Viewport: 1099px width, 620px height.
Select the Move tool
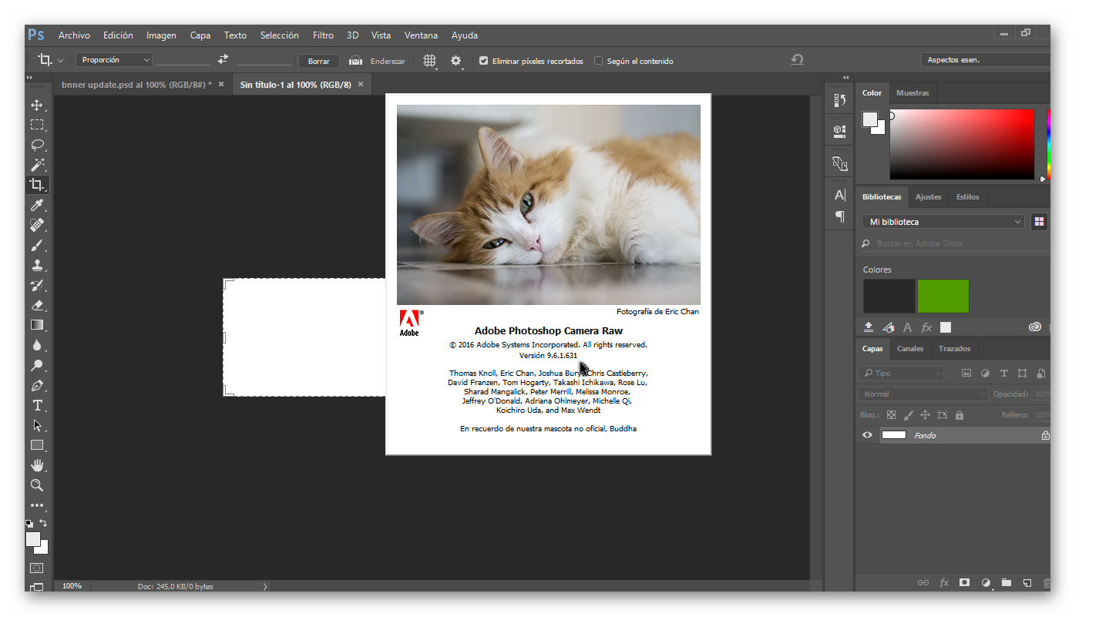click(x=37, y=105)
